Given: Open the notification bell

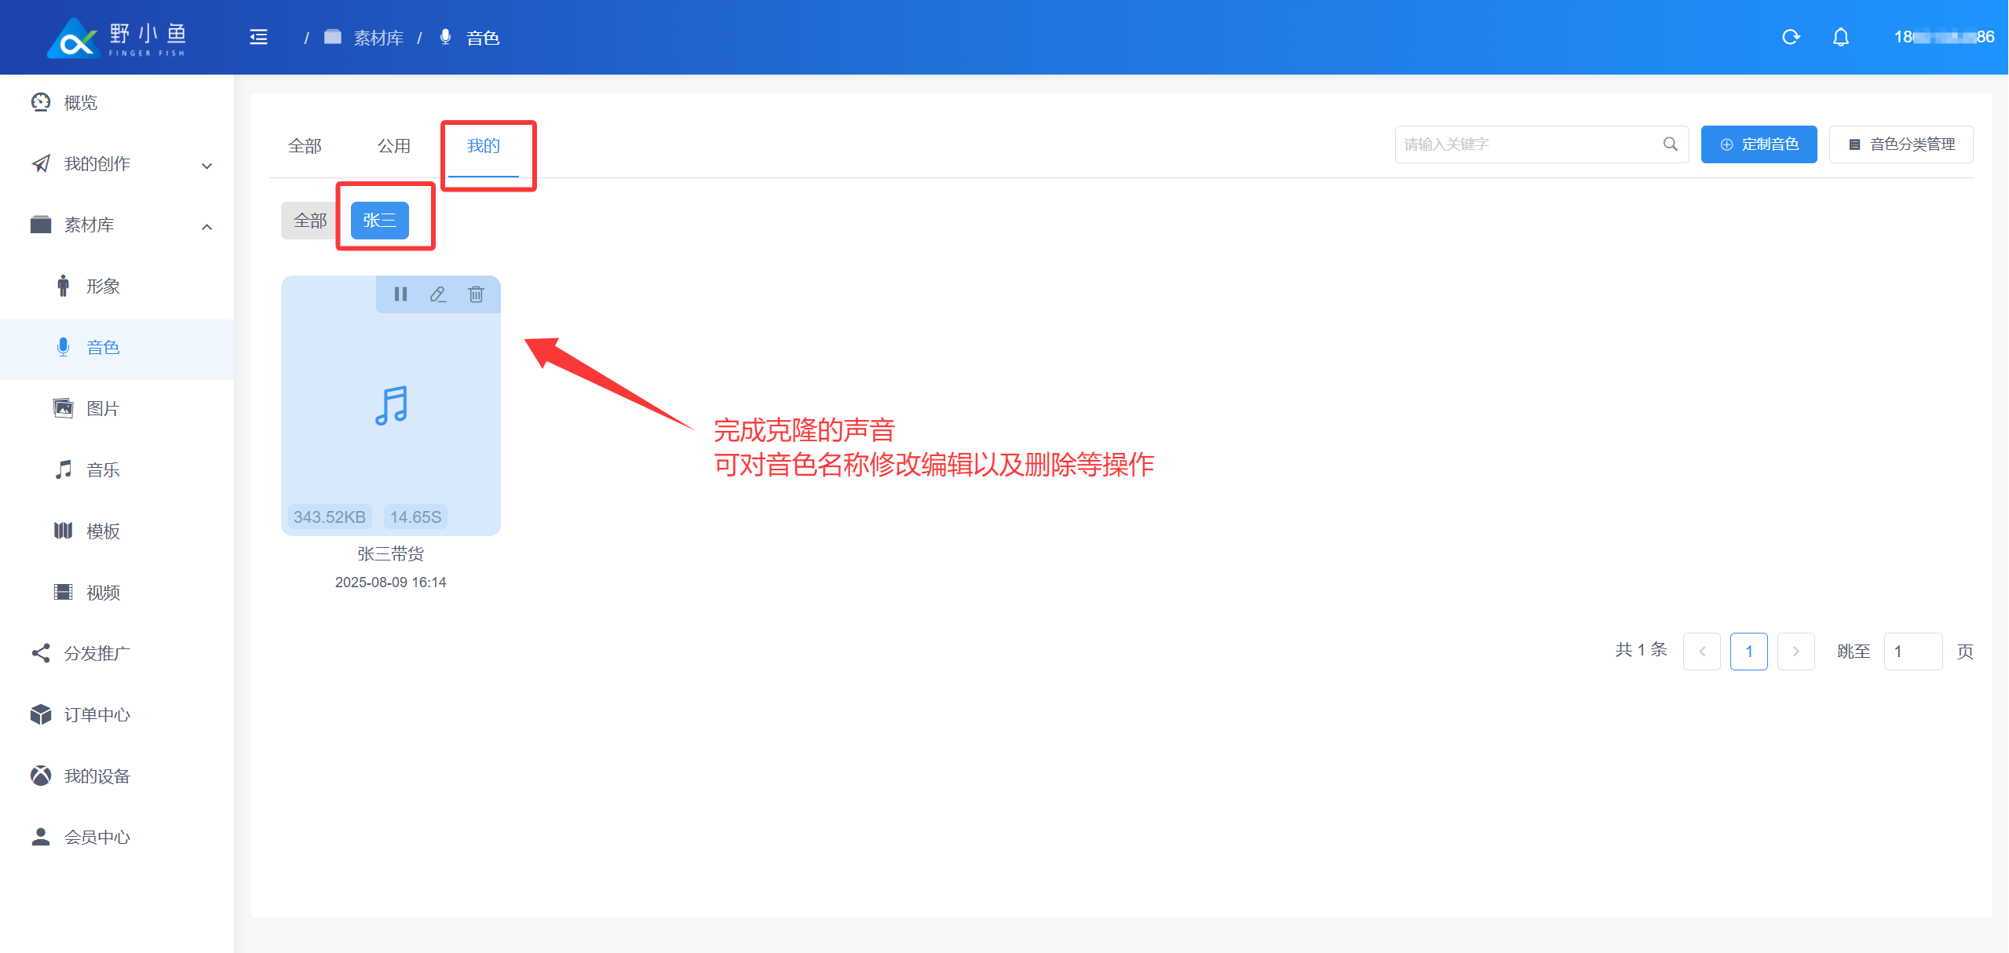Looking at the screenshot, I should pyautogui.click(x=1840, y=37).
